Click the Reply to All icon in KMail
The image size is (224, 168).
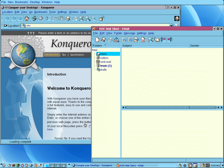(130, 39)
